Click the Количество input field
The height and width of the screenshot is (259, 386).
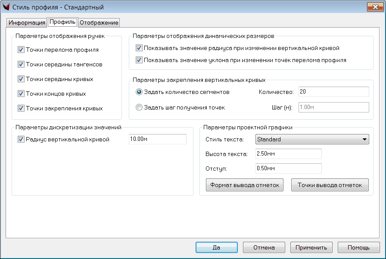tap(333, 92)
